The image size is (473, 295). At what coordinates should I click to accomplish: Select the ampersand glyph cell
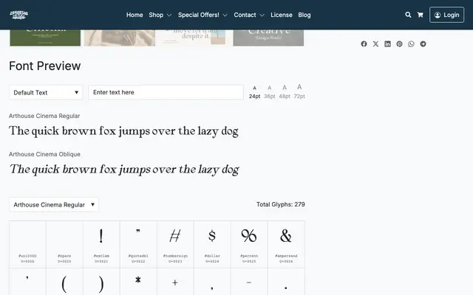click(286, 244)
